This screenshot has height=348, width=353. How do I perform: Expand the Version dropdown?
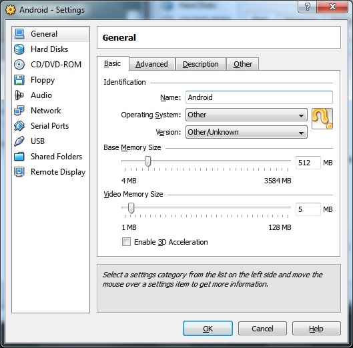coord(246,132)
